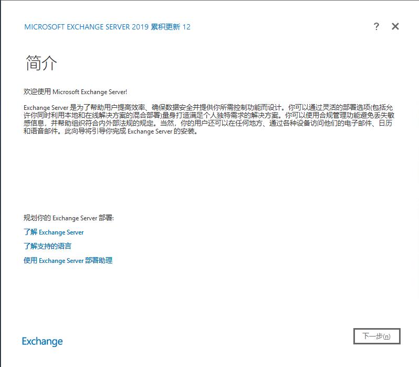419x367 pixels.
Task: Open the 了解支持的语言 link
Action: point(47,246)
